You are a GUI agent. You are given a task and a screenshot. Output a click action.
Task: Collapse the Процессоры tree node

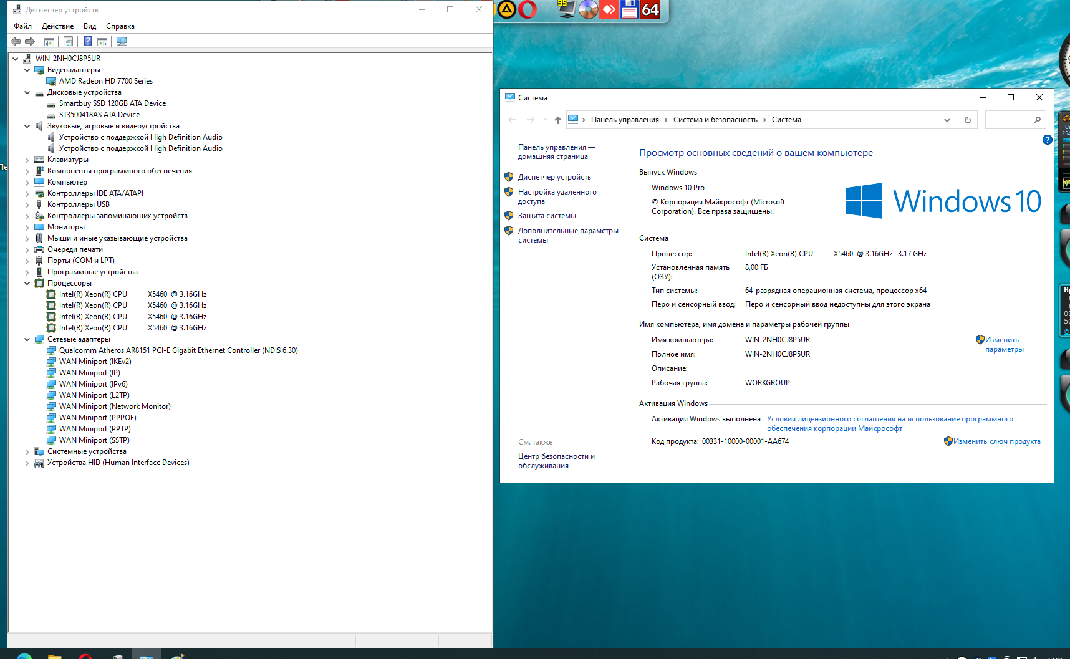point(27,283)
